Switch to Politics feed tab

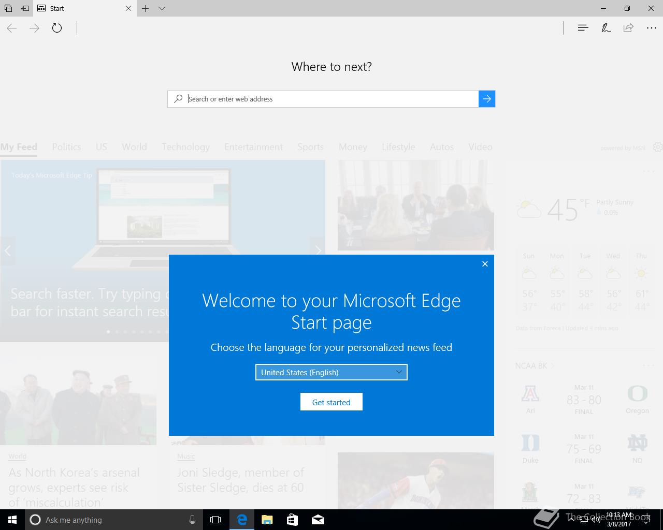coord(66,147)
